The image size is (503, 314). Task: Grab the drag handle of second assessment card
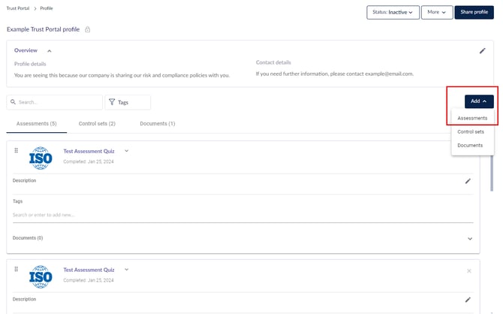[x=17, y=270]
